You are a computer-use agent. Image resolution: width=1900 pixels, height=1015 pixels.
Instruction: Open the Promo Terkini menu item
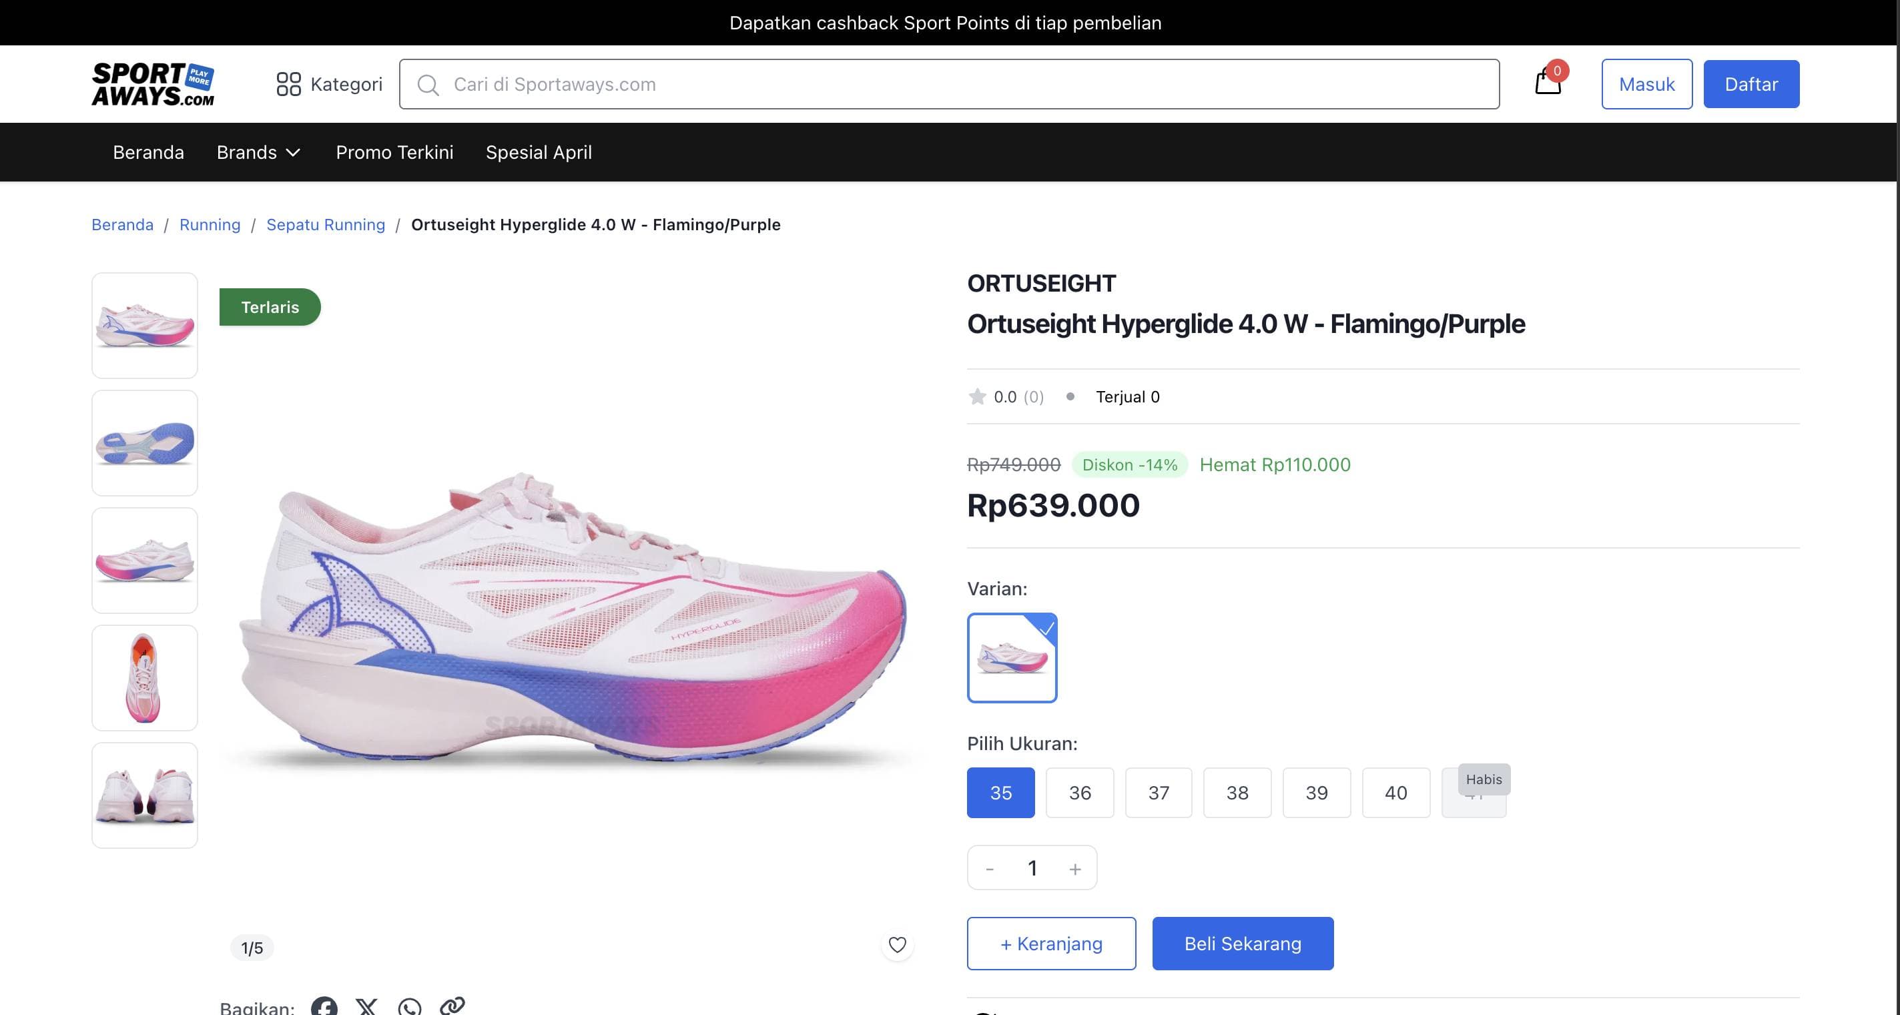click(x=394, y=152)
